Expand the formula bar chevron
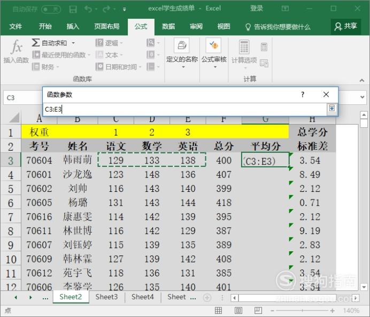370x317 pixels. (363, 97)
